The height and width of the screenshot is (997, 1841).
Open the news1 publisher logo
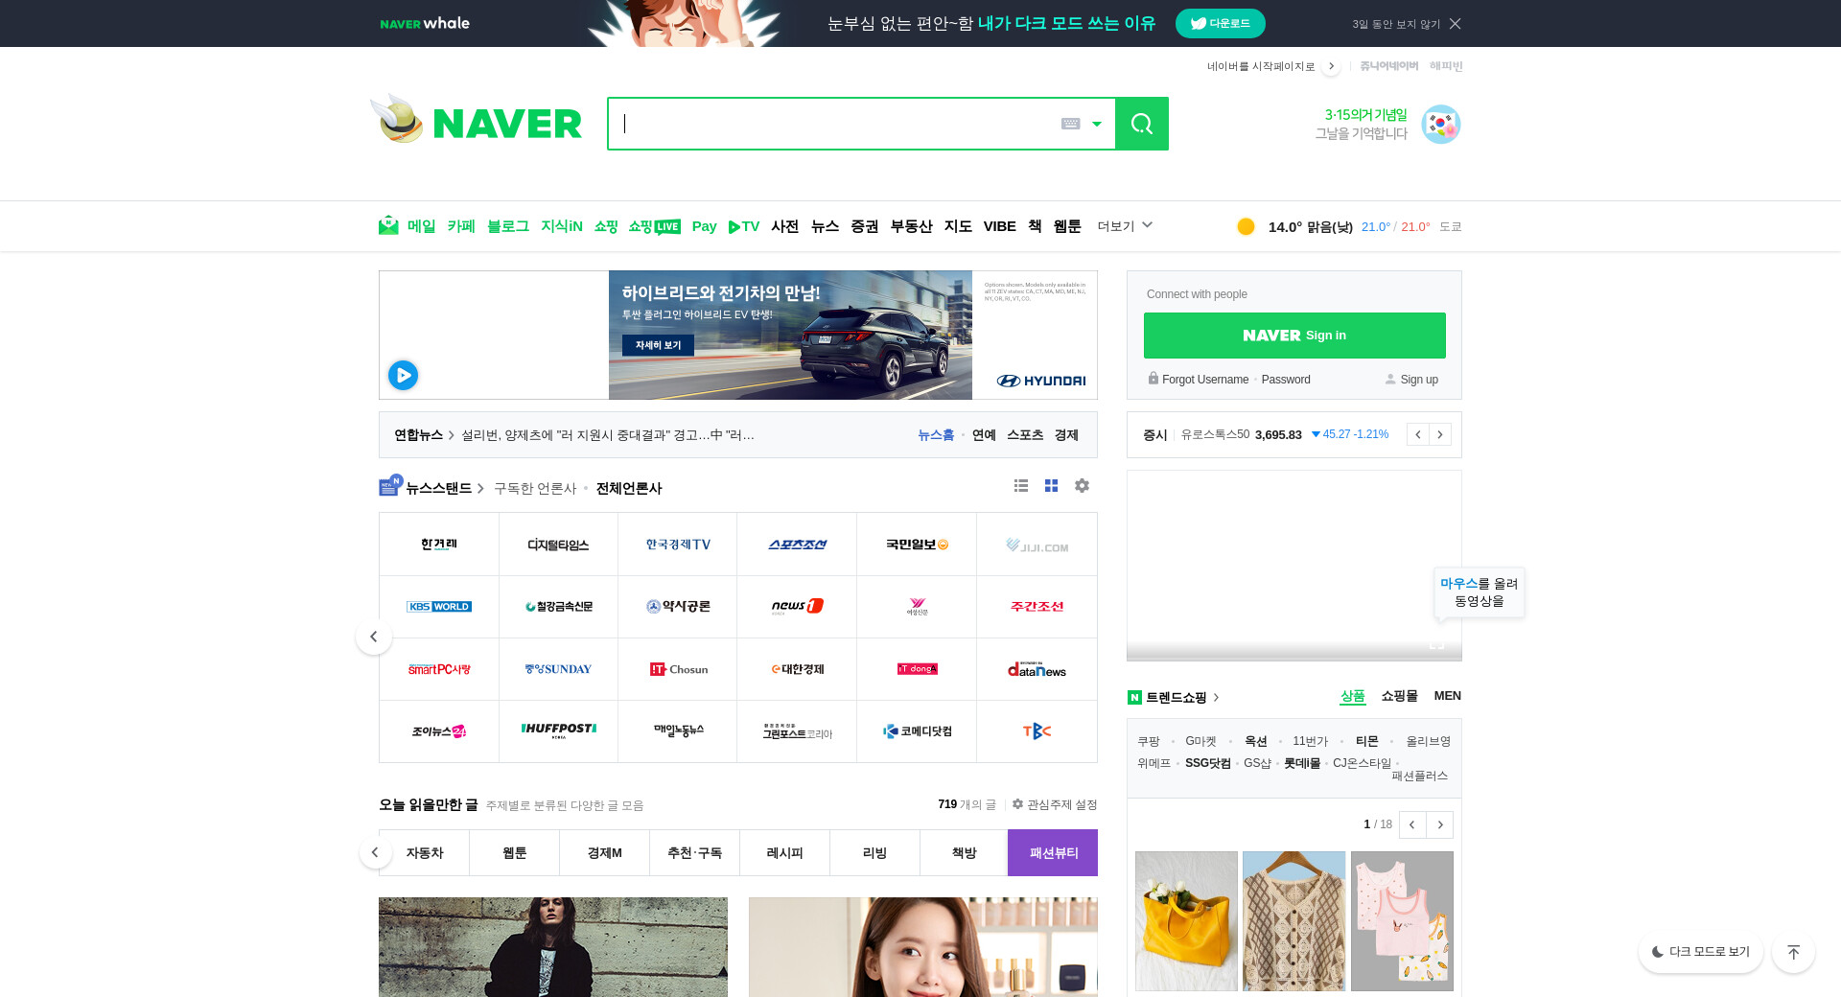(797, 607)
